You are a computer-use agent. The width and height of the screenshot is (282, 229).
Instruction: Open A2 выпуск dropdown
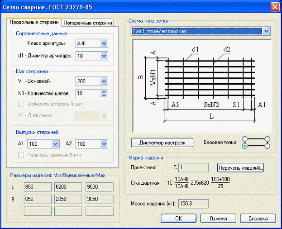pyautogui.click(x=104, y=144)
